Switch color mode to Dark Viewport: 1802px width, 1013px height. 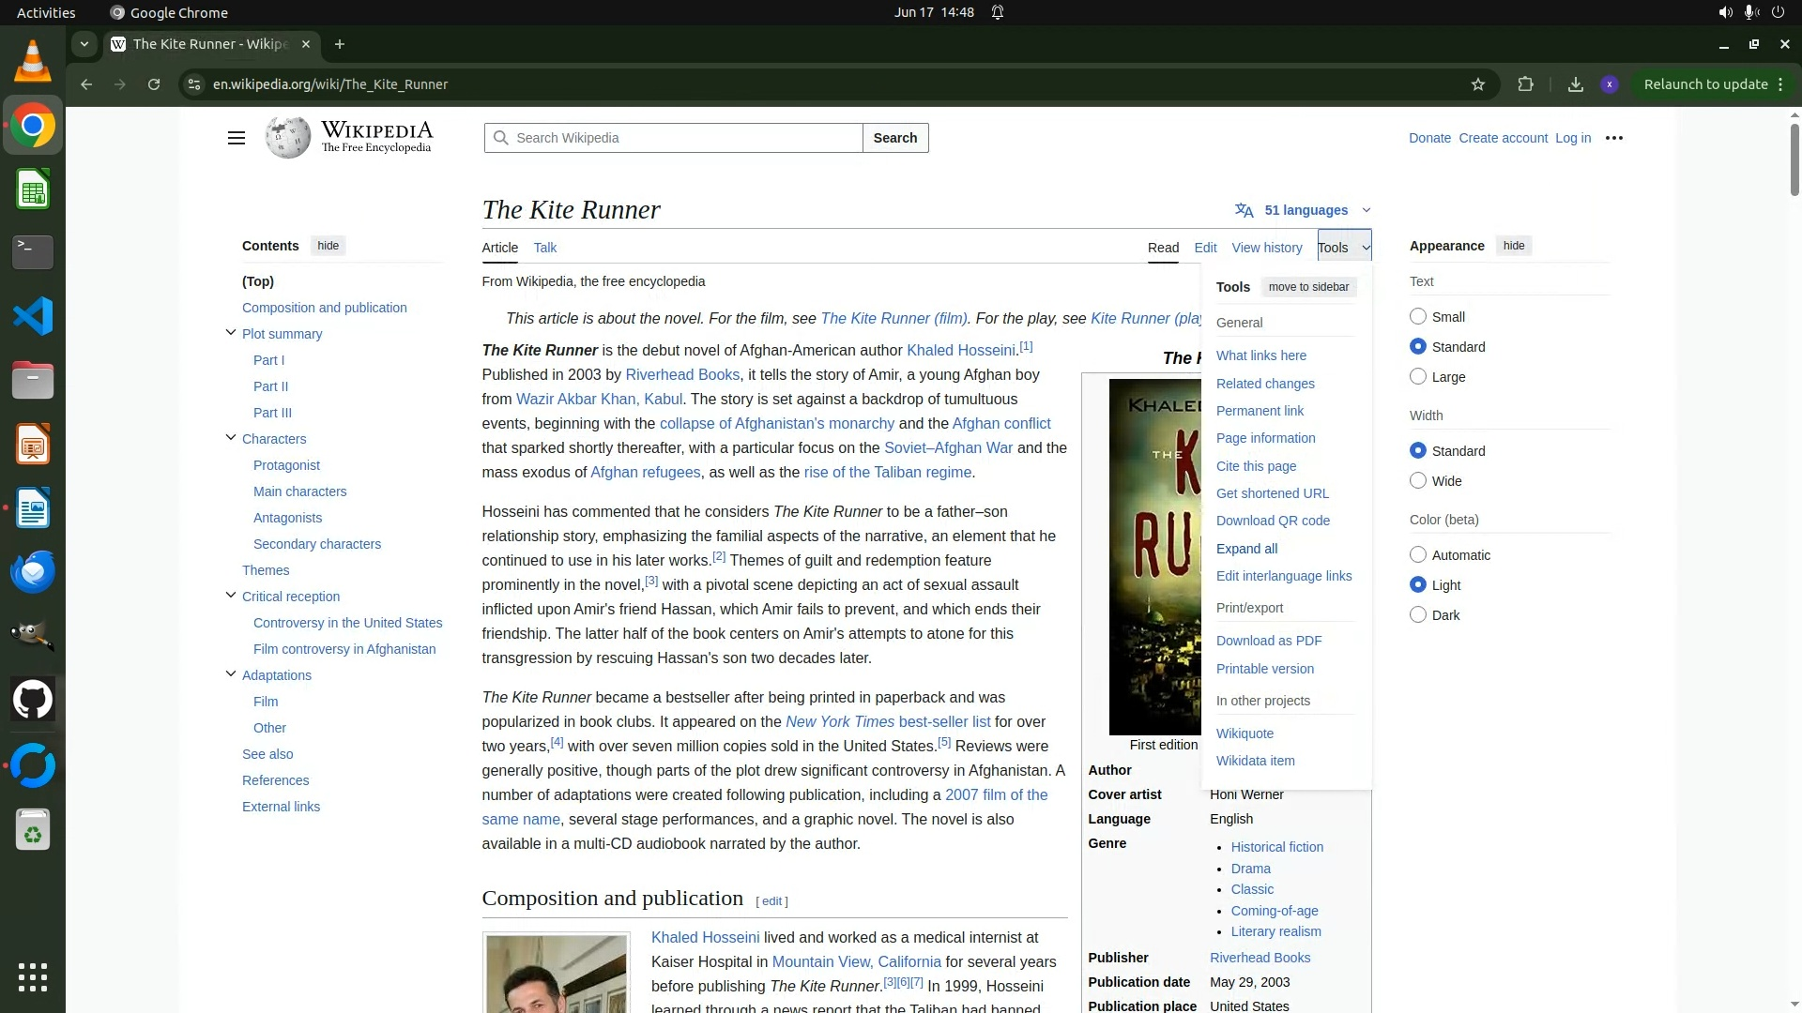click(x=1418, y=614)
